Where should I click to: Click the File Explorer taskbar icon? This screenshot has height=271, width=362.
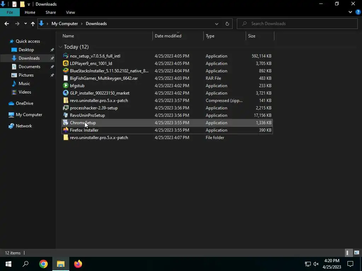[x=61, y=264]
